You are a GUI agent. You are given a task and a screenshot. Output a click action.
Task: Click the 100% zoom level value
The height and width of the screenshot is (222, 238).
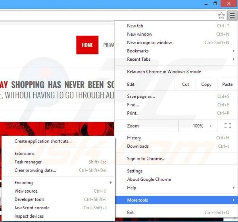tap(198, 126)
